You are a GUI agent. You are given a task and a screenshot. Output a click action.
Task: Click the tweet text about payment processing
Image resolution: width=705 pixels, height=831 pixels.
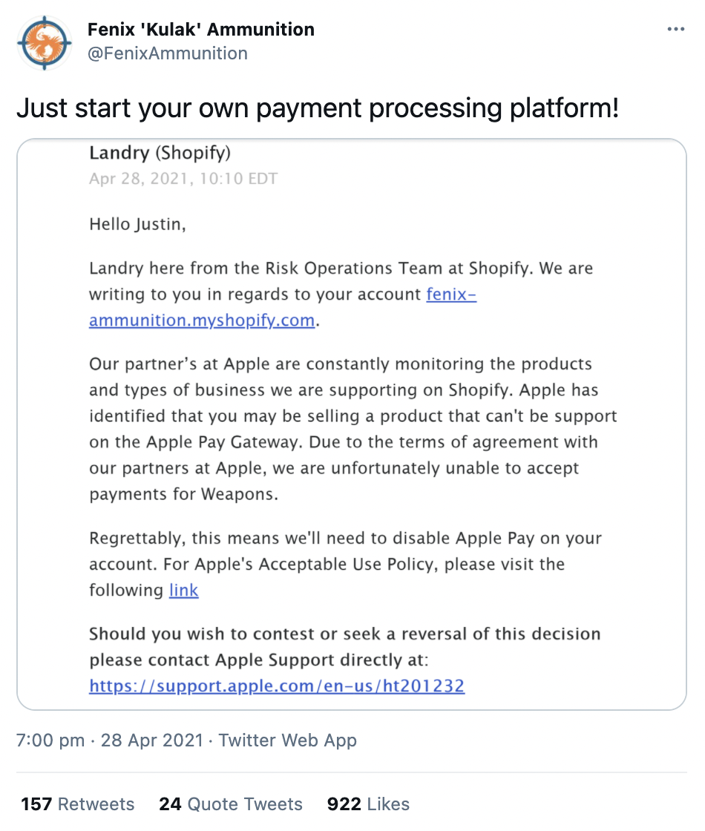tap(318, 108)
